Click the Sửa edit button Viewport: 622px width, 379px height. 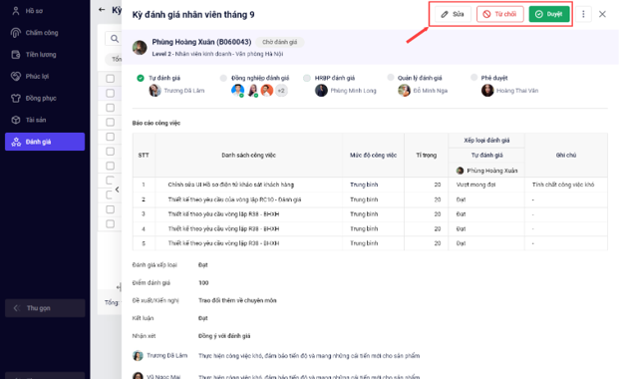(x=453, y=14)
